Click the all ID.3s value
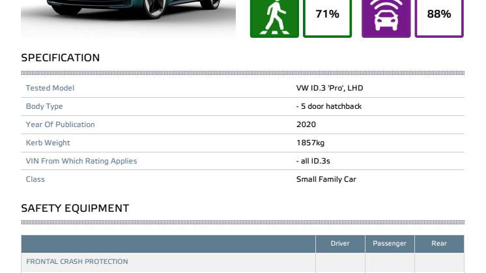The height and width of the screenshot is (273, 486). point(313,161)
